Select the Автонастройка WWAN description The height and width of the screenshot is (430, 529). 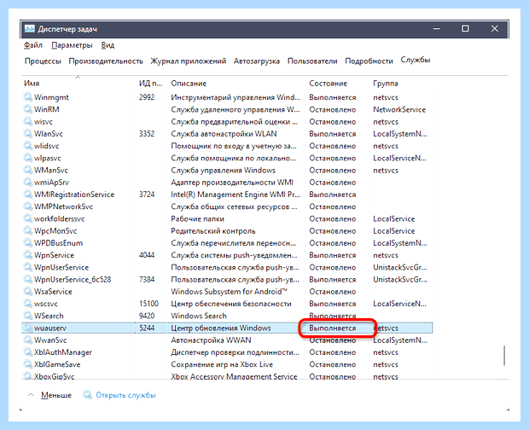(211, 340)
